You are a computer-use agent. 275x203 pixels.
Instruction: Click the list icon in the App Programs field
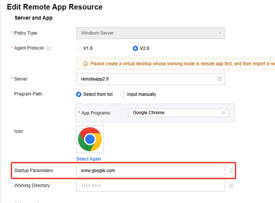[x=224, y=113]
